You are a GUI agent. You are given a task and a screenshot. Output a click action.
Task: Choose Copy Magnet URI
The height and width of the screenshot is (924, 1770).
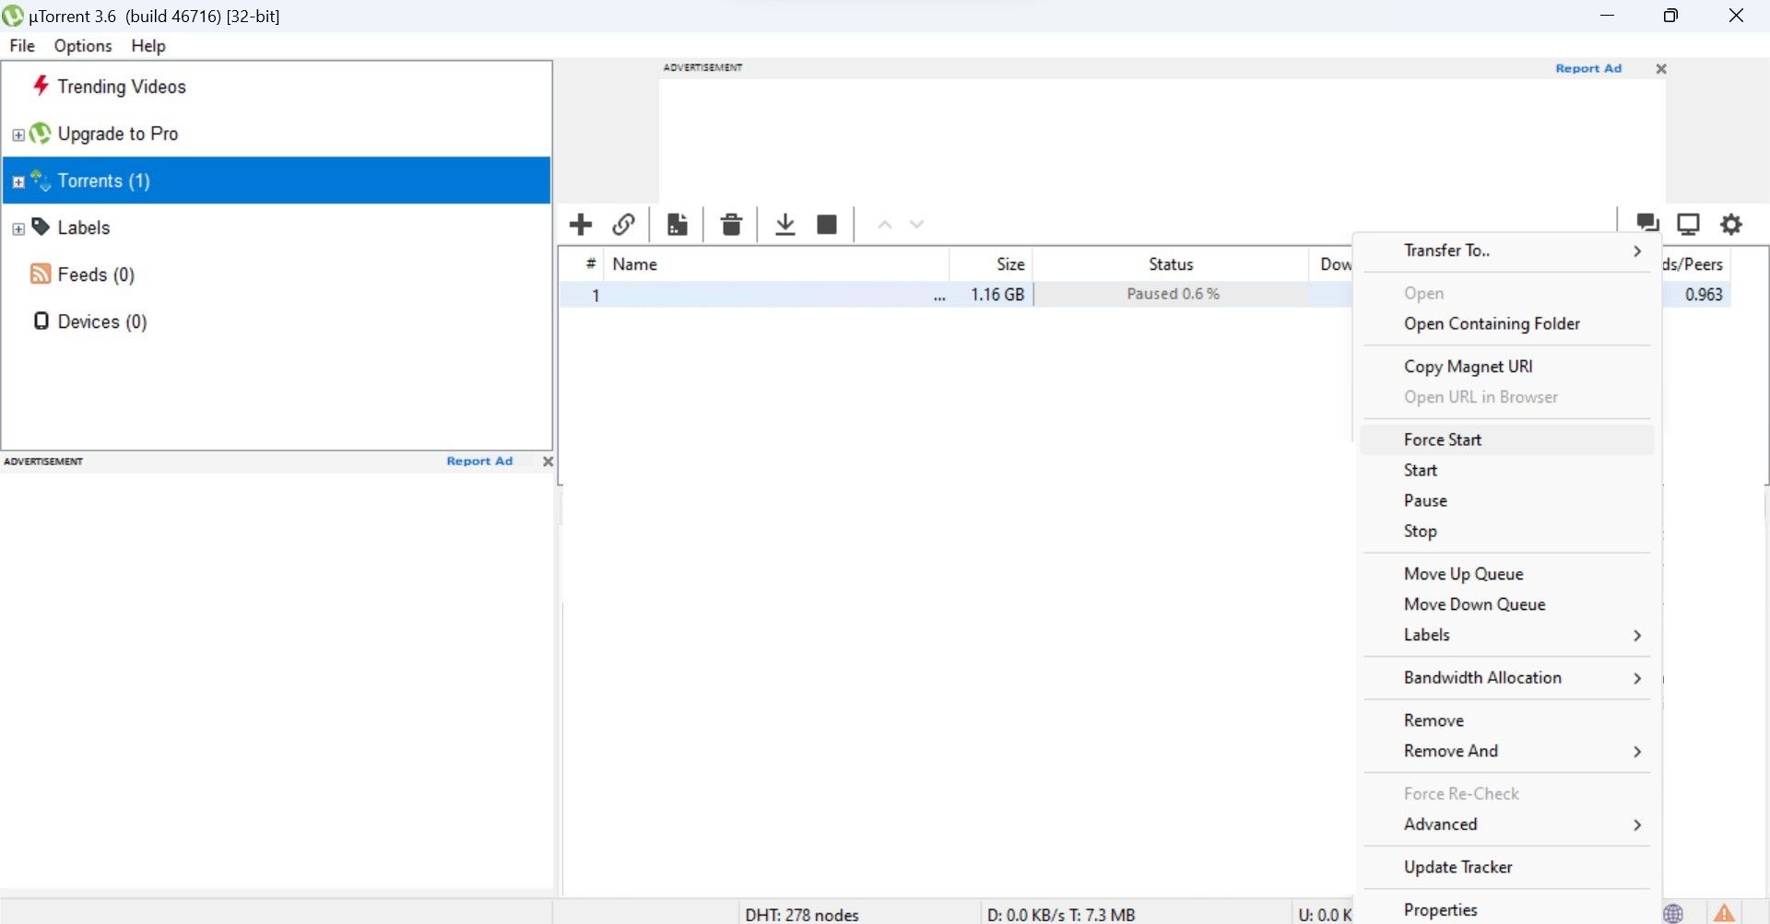click(x=1507, y=366)
